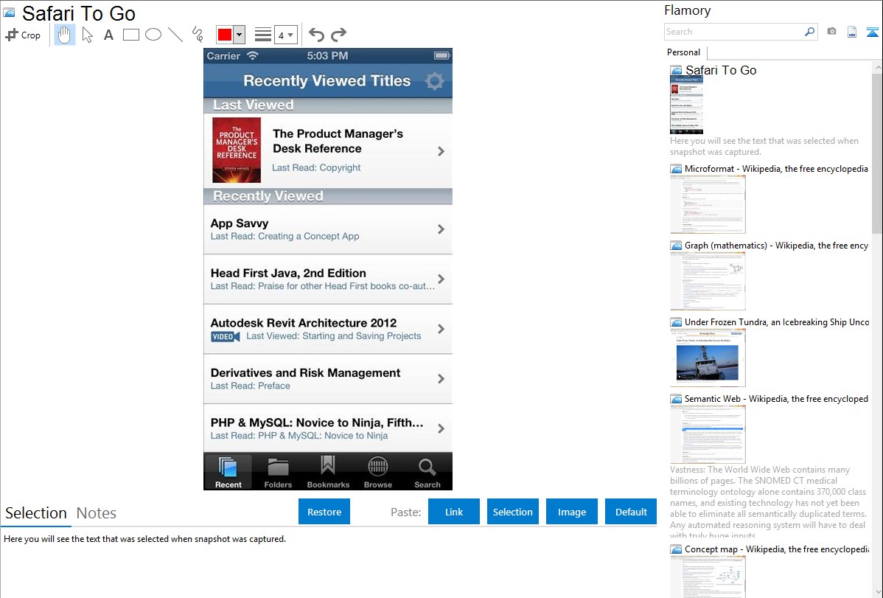Pick the rectangle shape tool

coord(130,35)
